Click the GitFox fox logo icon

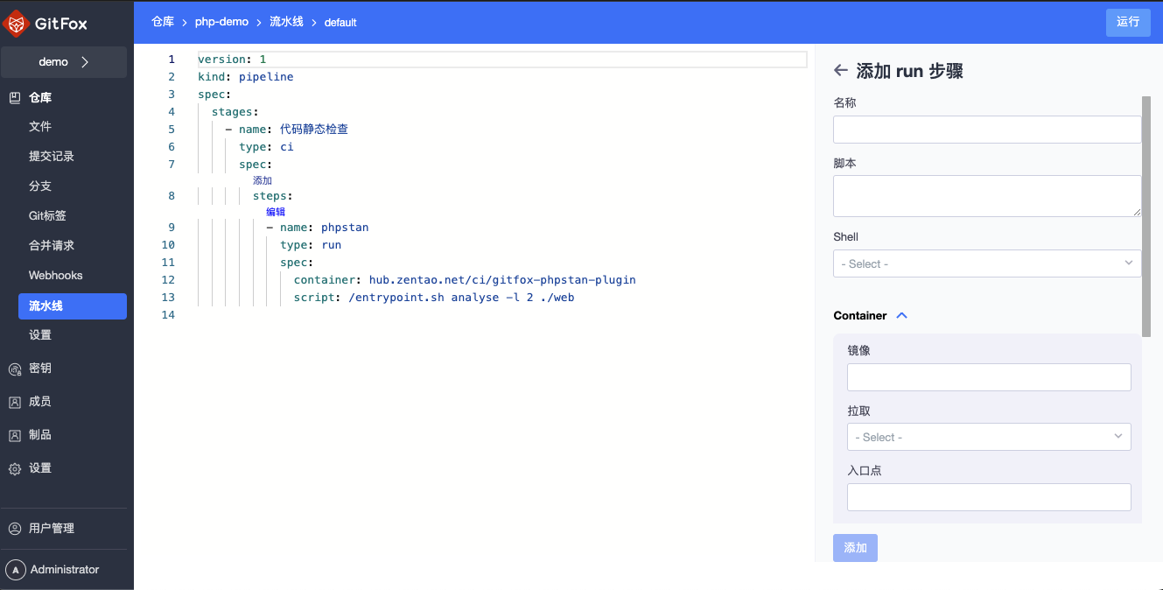18,24
